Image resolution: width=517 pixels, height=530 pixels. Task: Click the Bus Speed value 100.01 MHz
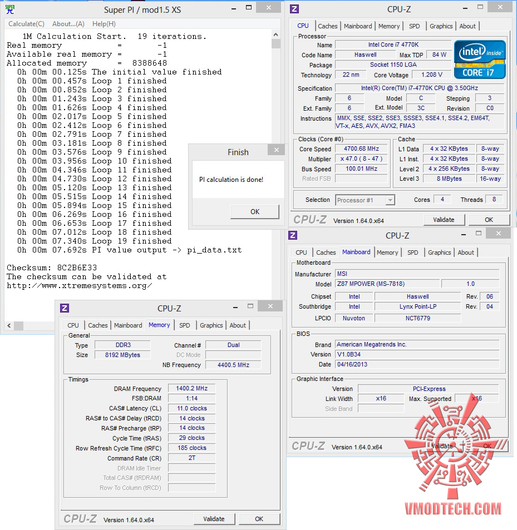click(362, 169)
